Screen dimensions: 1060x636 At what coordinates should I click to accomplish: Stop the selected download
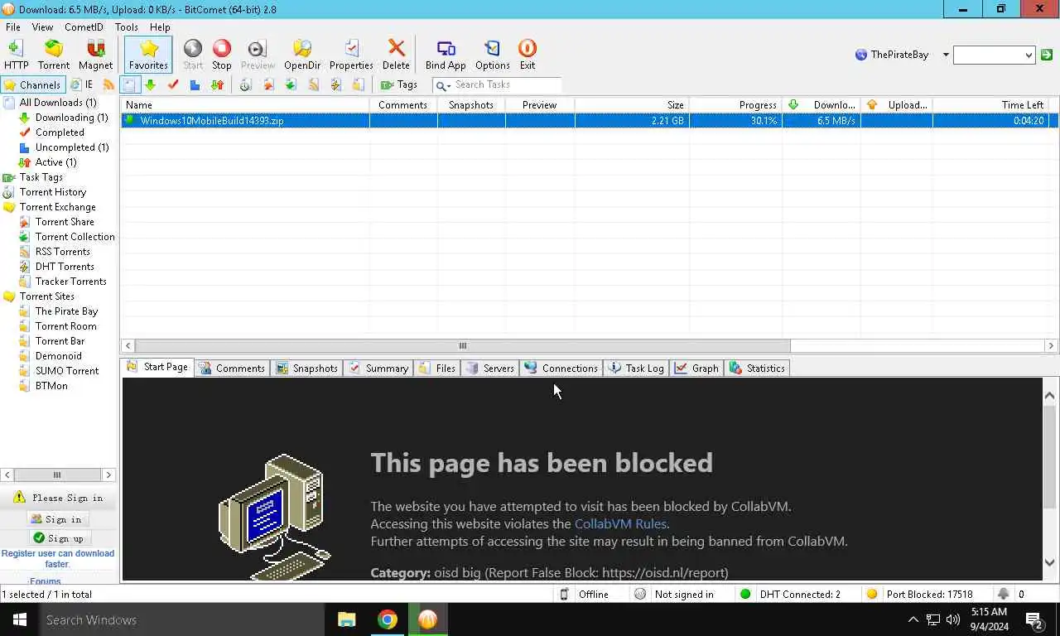[x=221, y=55]
